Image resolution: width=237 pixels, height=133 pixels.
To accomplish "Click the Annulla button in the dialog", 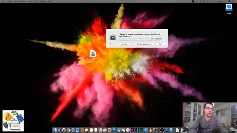I will click(x=124, y=44).
